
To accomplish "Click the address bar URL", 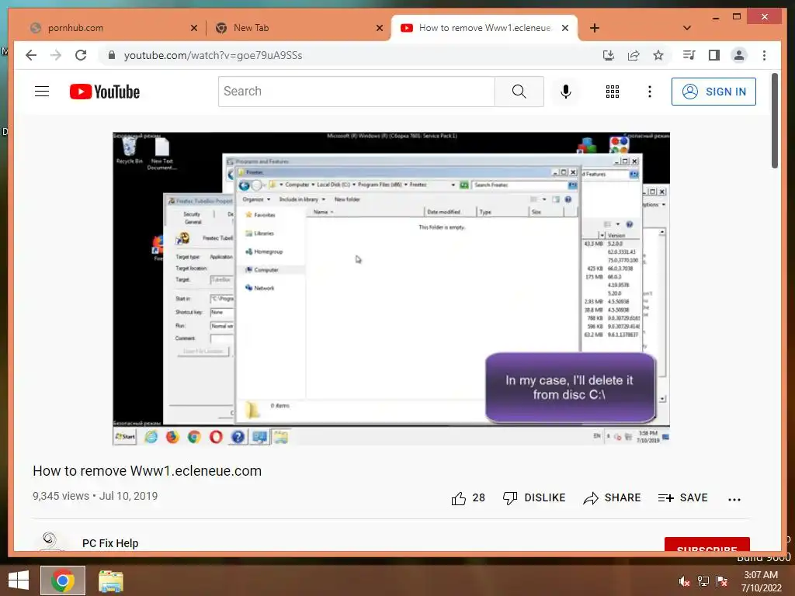I will [x=213, y=55].
